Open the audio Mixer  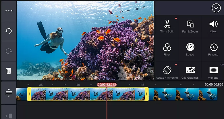(213, 27)
